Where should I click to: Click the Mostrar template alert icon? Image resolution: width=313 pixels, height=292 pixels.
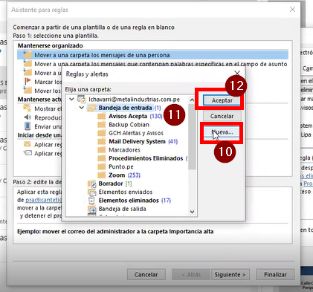tap(28, 108)
